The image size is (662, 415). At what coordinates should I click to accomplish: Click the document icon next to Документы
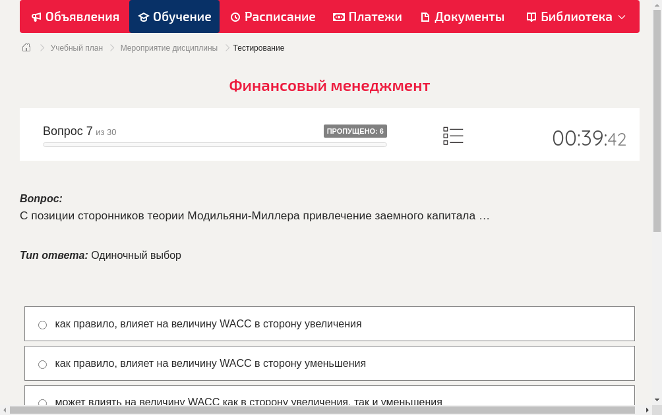pos(427,16)
